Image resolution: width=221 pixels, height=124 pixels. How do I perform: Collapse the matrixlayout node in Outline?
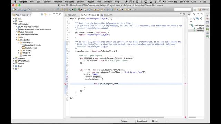click(x=190, y=25)
